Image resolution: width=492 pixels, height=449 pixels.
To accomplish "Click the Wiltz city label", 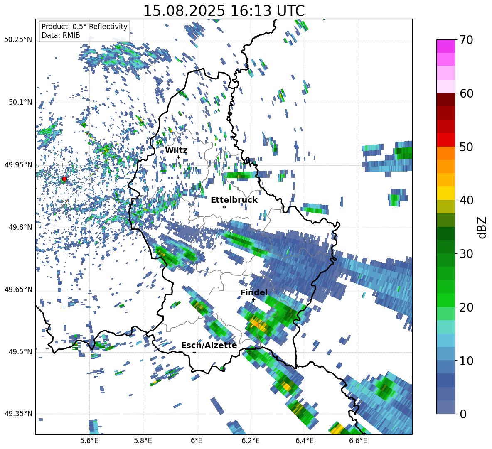I will tap(176, 150).
